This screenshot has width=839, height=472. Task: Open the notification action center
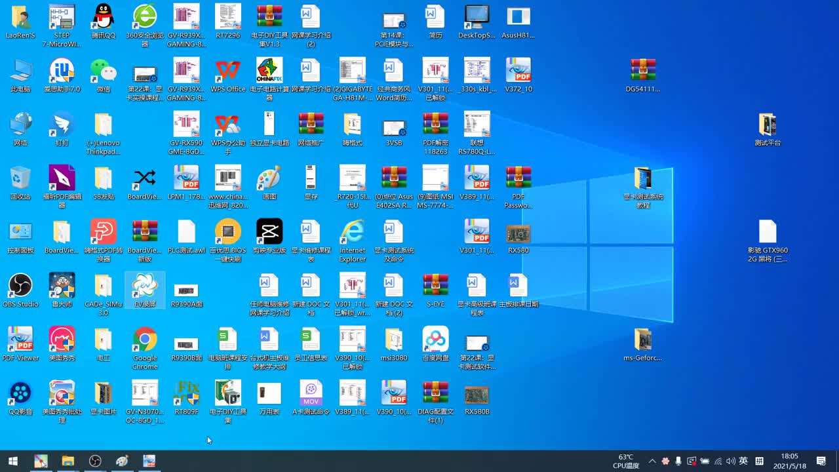pyautogui.click(x=821, y=462)
